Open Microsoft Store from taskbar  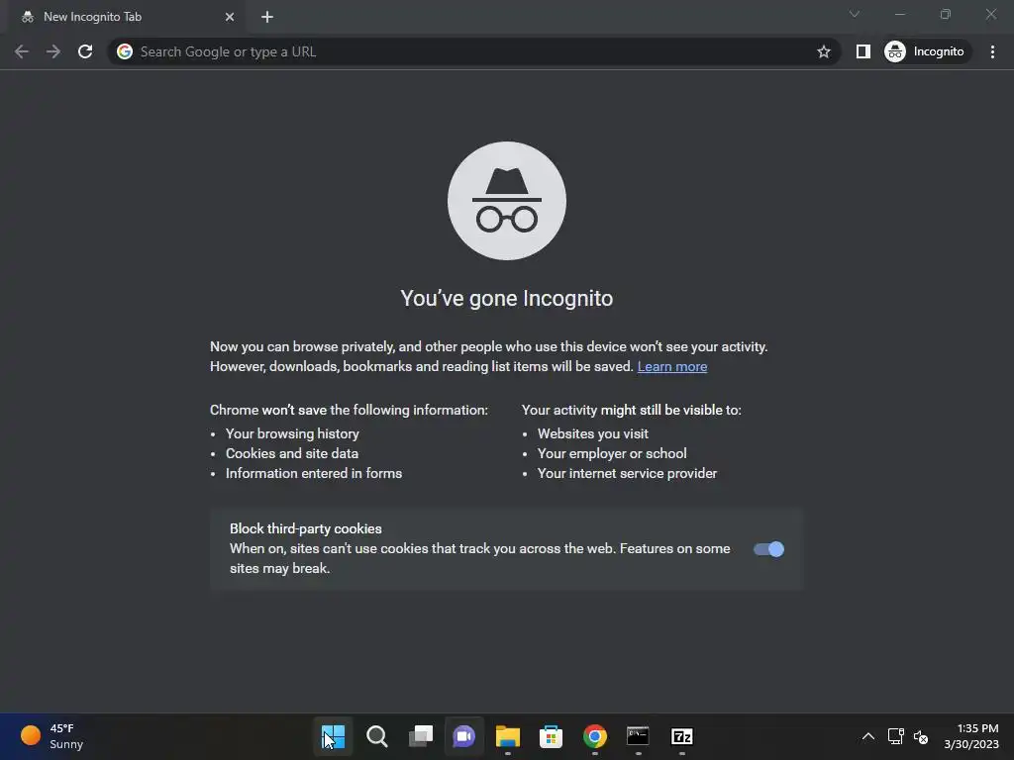(551, 736)
